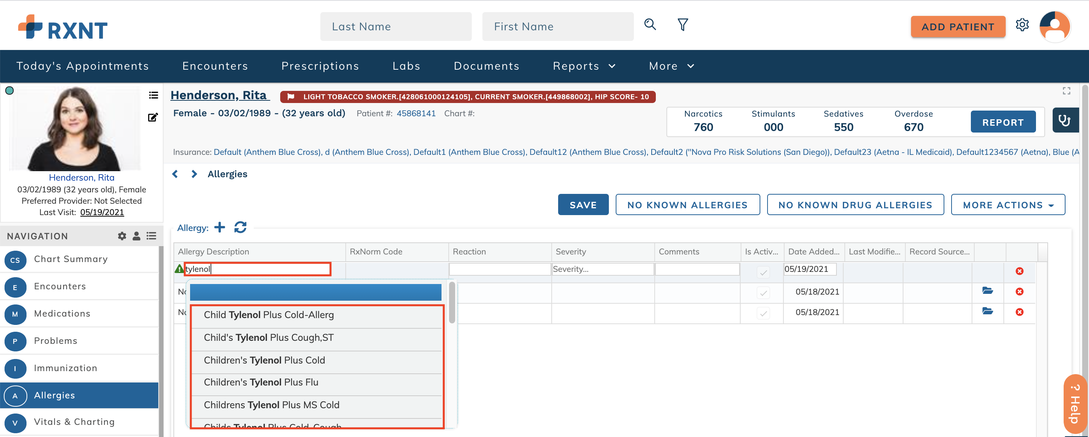Click No Known Allergies button
Screen dimensions: 1089x437
[x=687, y=205]
